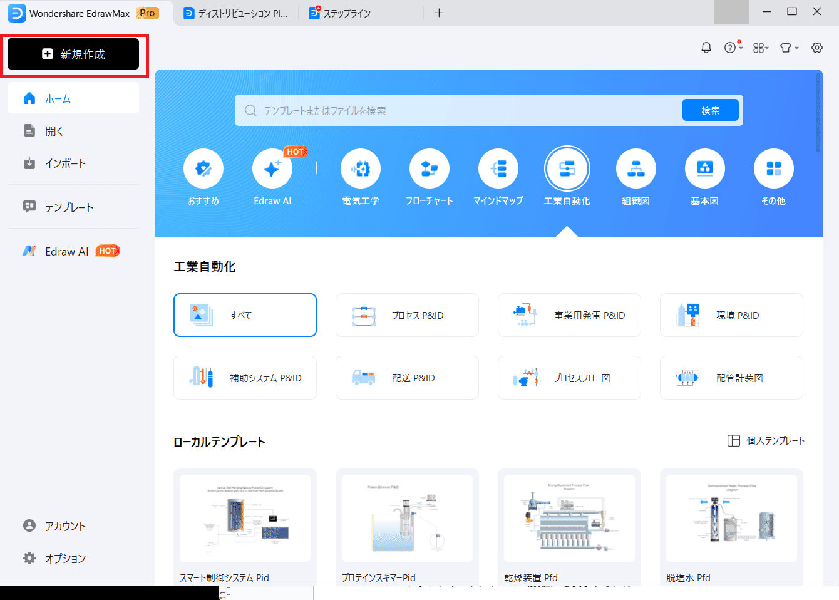Open the apps grid dropdown menu

pyautogui.click(x=761, y=48)
